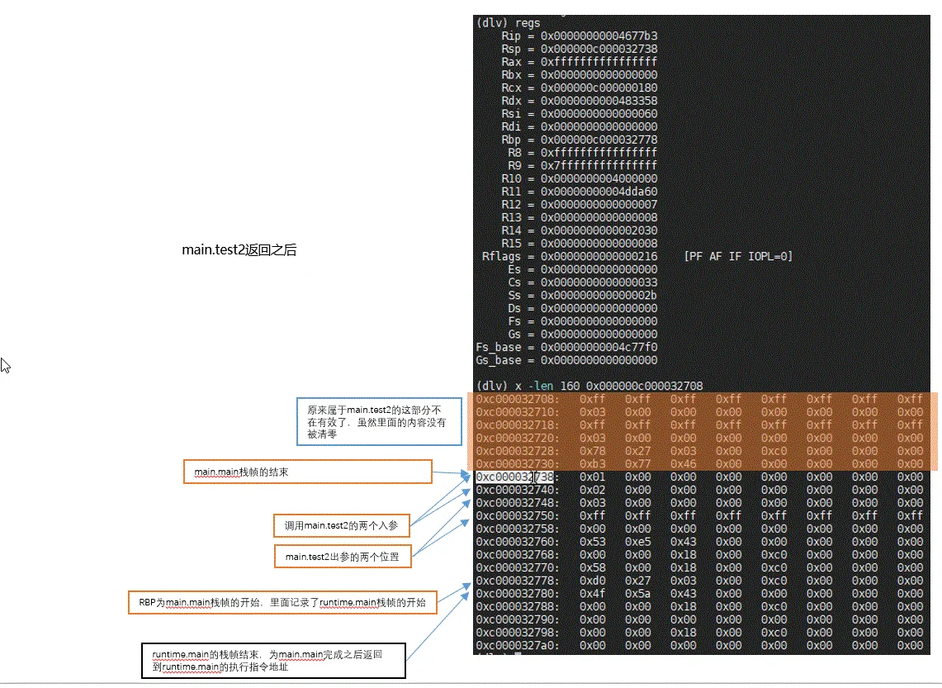Click memory address label 0xc000032770
Image resolution: width=942 pixels, height=688 pixels.
[518, 567]
